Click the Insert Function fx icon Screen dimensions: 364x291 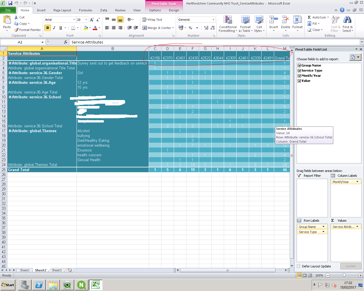pos(66,42)
